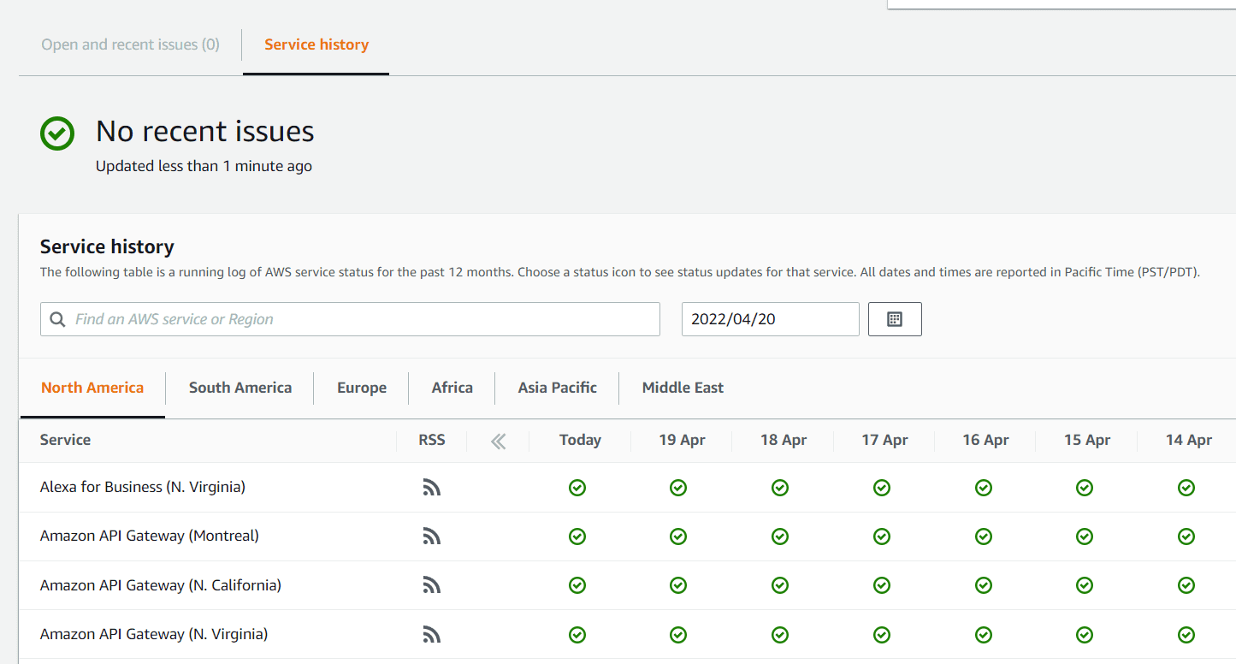Image resolution: width=1236 pixels, height=664 pixels.
Task: Open the South America region tab
Action: (x=240, y=387)
